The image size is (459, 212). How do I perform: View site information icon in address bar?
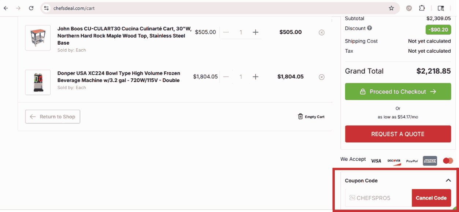tap(46, 8)
